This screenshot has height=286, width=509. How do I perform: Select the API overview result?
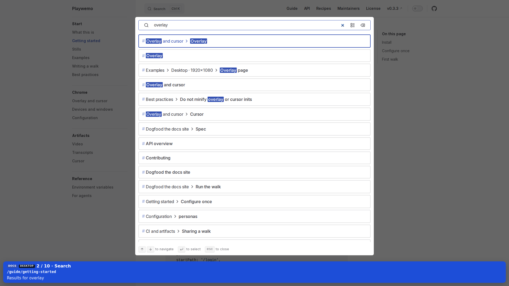click(254, 144)
